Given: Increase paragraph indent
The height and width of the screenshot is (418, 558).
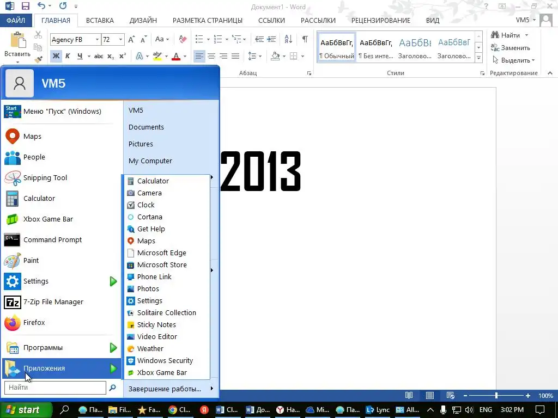Looking at the screenshot, I should pos(271,39).
